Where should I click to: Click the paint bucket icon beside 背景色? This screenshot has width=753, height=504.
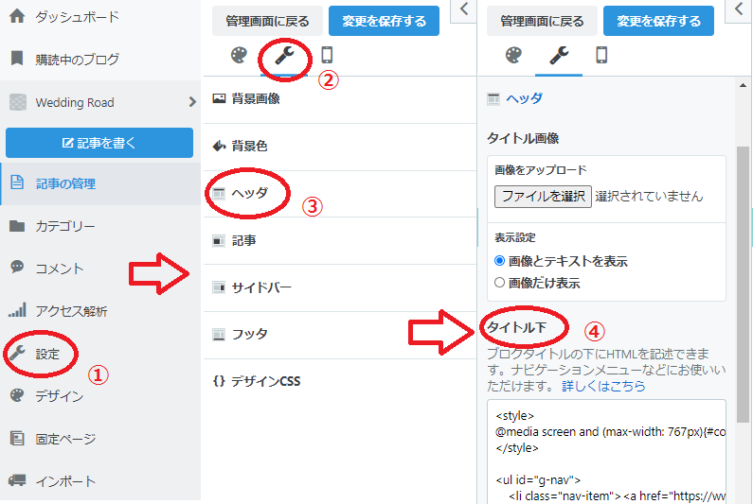219,146
